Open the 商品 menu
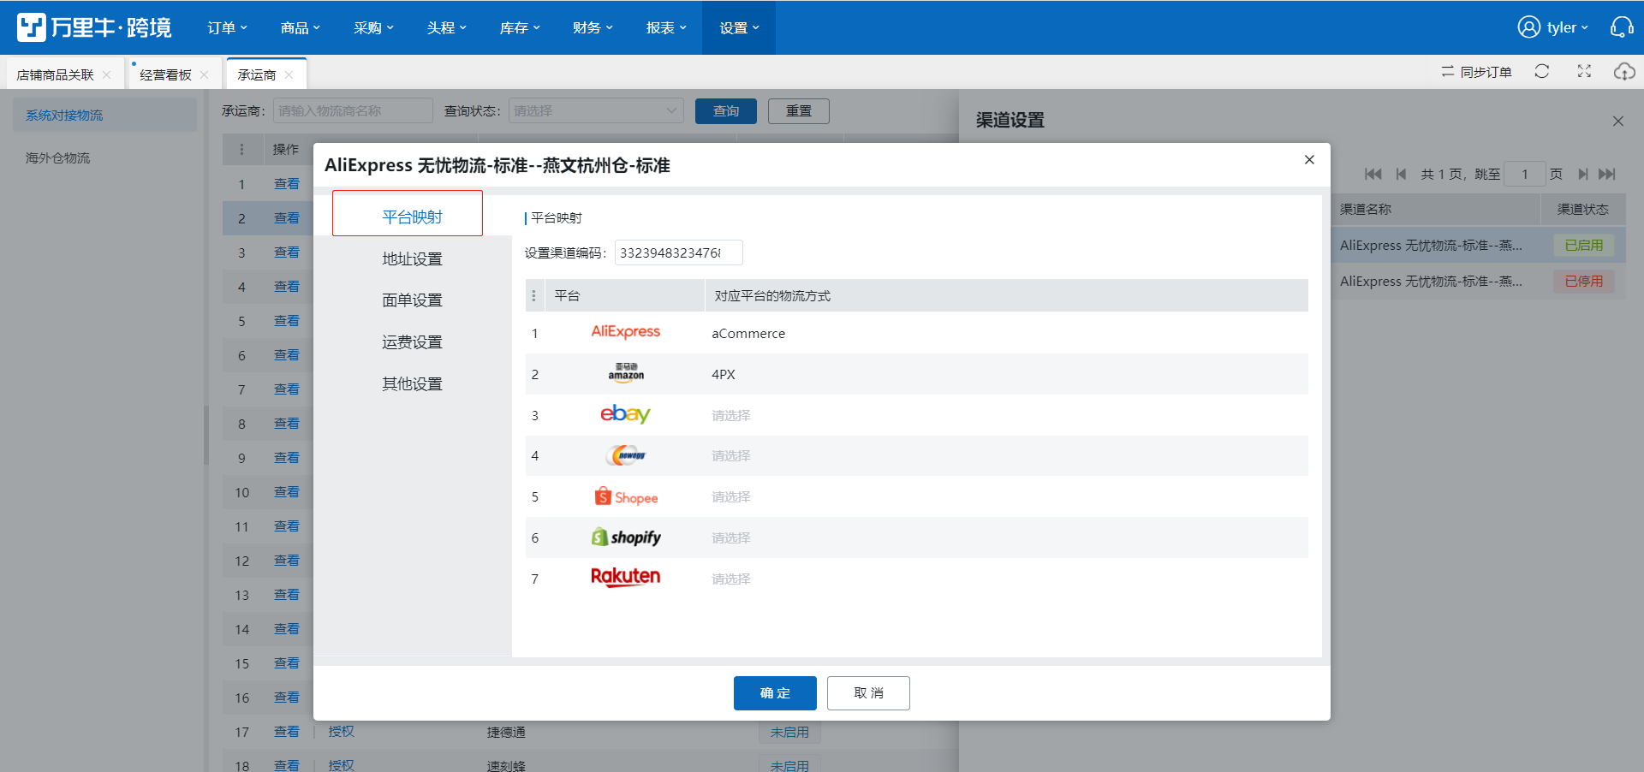 (300, 27)
